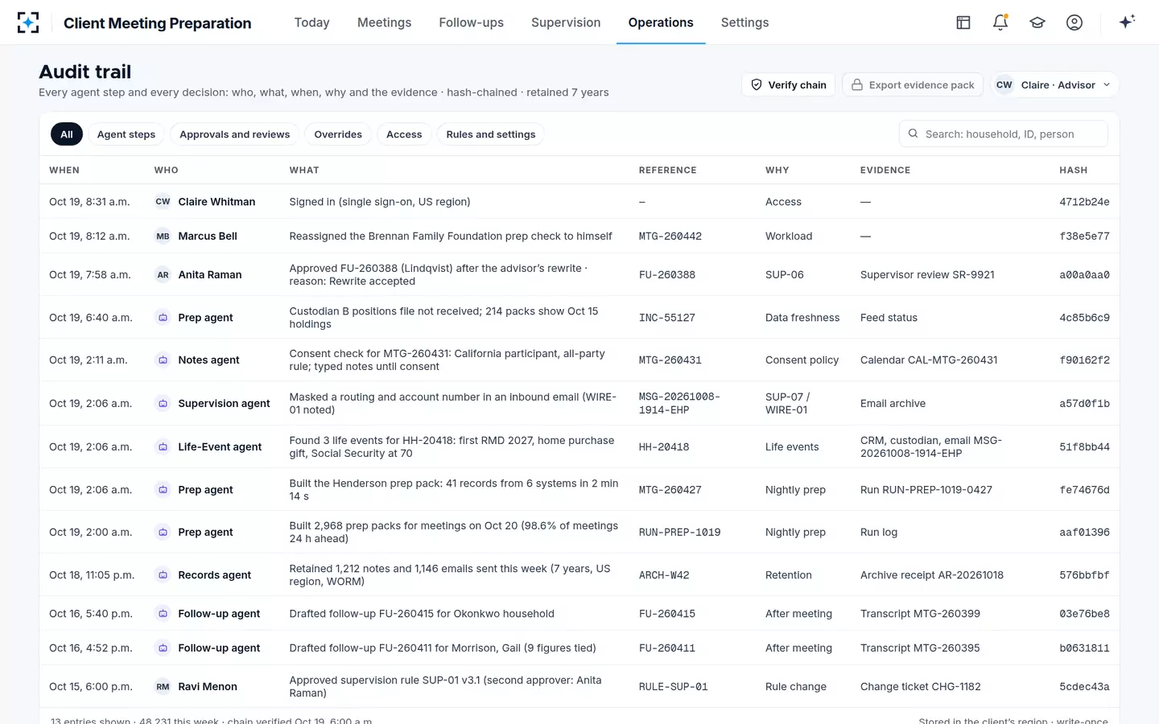This screenshot has height=724, width=1159.
Task: Filter by Approvals and reviews
Action: tap(234, 134)
